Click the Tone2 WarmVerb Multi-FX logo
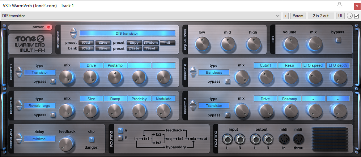The width and height of the screenshot is (361, 157). coord(30,44)
